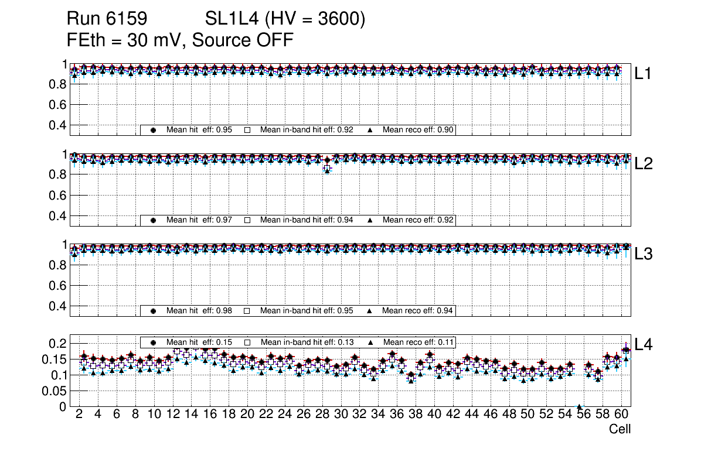Click the triangle data point at zero near cell 56

click(579, 407)
